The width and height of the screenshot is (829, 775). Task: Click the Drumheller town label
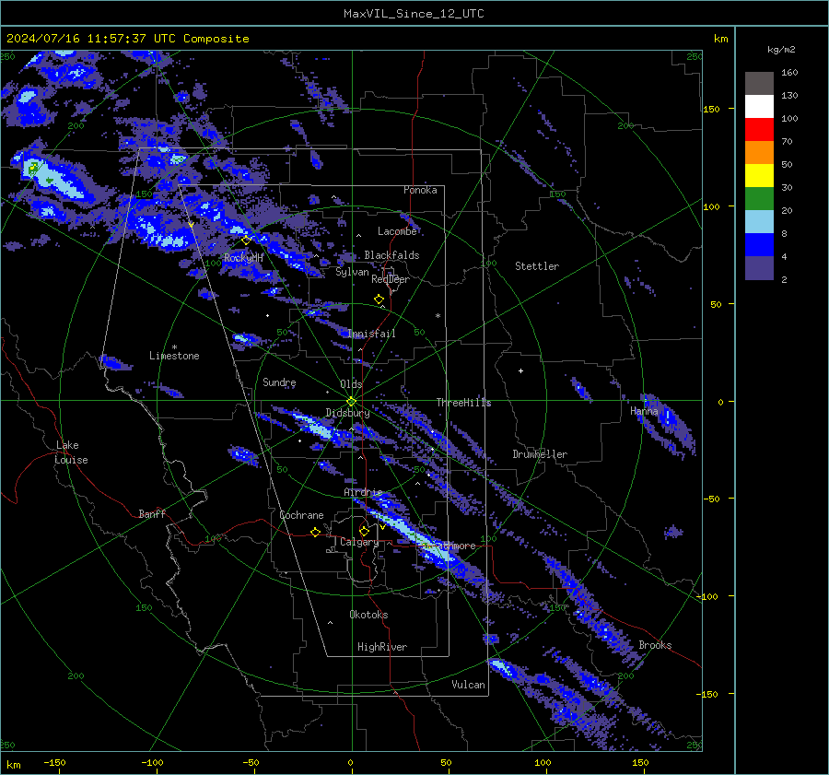pyautogui.click(x=540, y=454)
